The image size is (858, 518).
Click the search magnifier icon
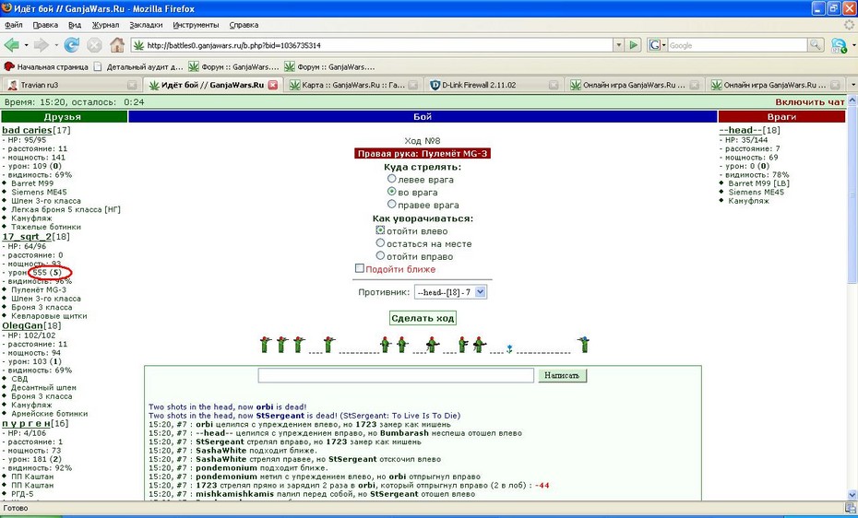coord(816,45)
